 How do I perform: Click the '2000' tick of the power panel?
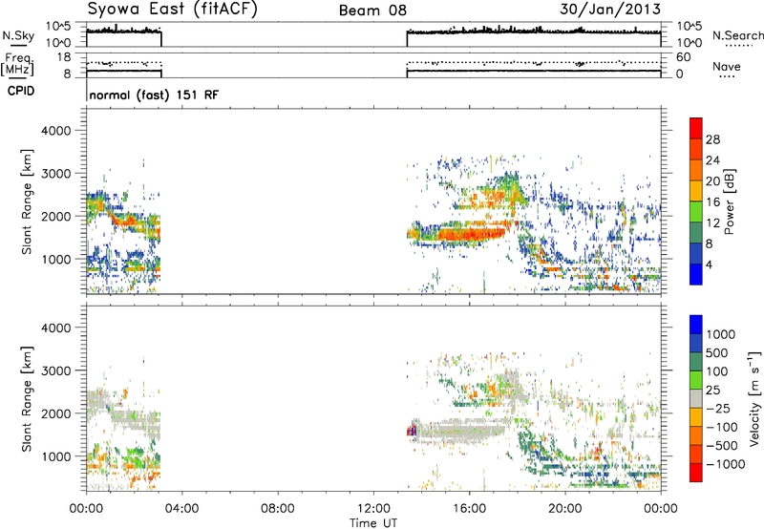56,216
